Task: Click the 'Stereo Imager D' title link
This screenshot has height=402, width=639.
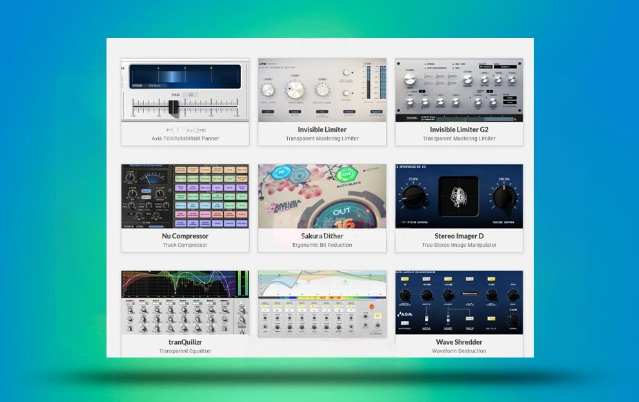Action: coord(459,236)
